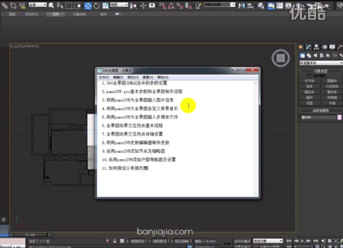Open the selection filter 全部 dropdown

[x=38, y=4]
